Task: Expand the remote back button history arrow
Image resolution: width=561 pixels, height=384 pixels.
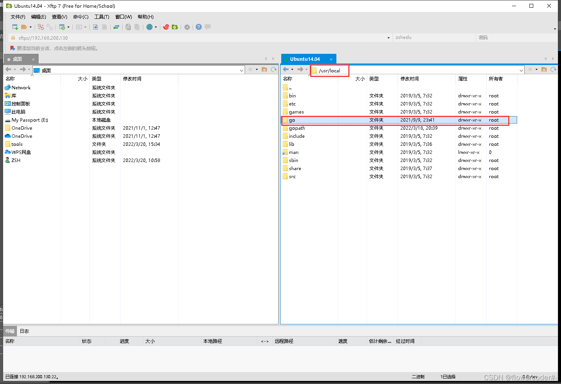Action: click(292, 70)
